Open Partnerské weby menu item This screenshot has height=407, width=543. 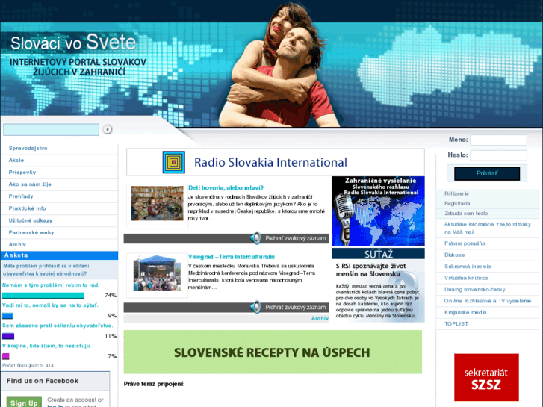[31, 233]
